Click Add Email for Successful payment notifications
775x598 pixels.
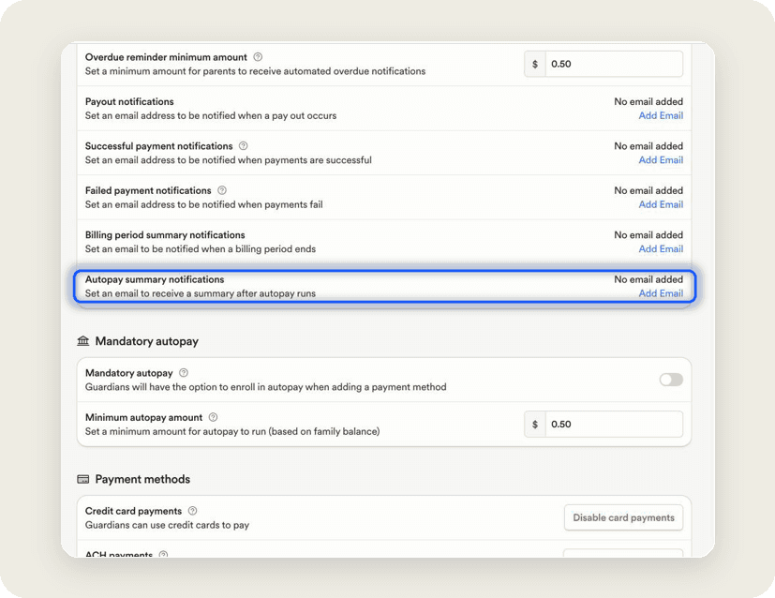[661, 160]
